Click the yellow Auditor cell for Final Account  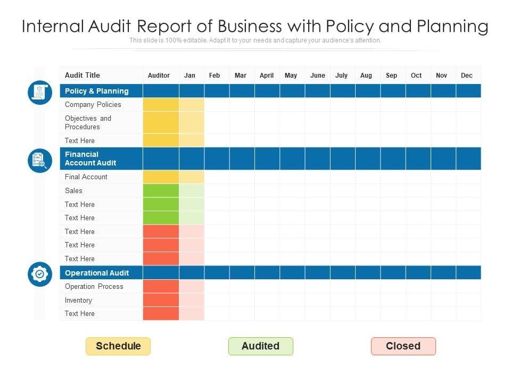pyautogui.click(x=161, y=177)
